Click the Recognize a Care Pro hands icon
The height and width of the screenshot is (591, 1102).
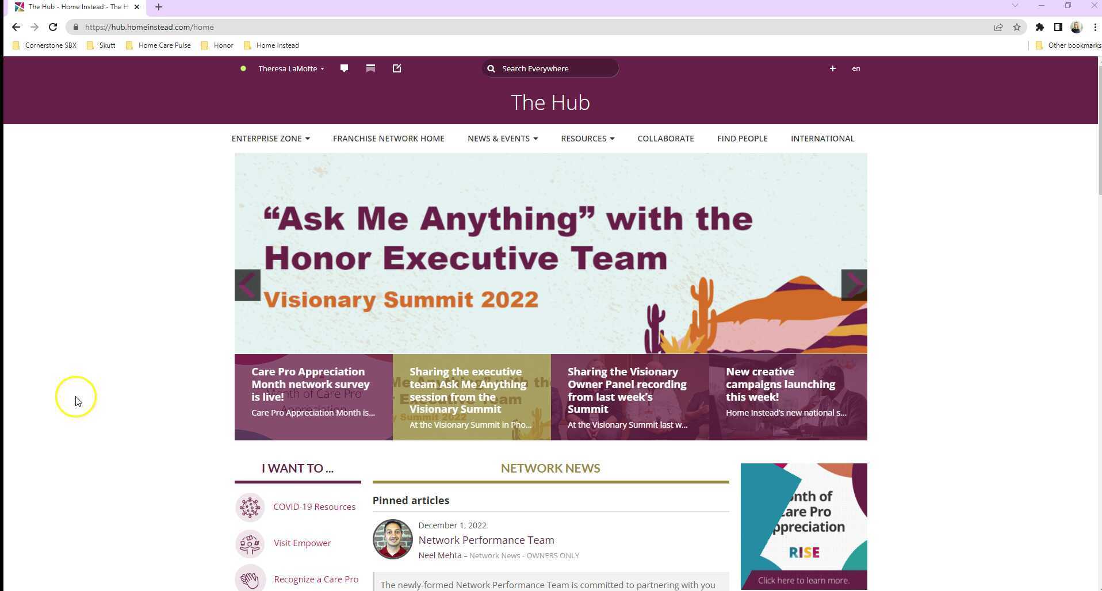click(x=250, y=578)
